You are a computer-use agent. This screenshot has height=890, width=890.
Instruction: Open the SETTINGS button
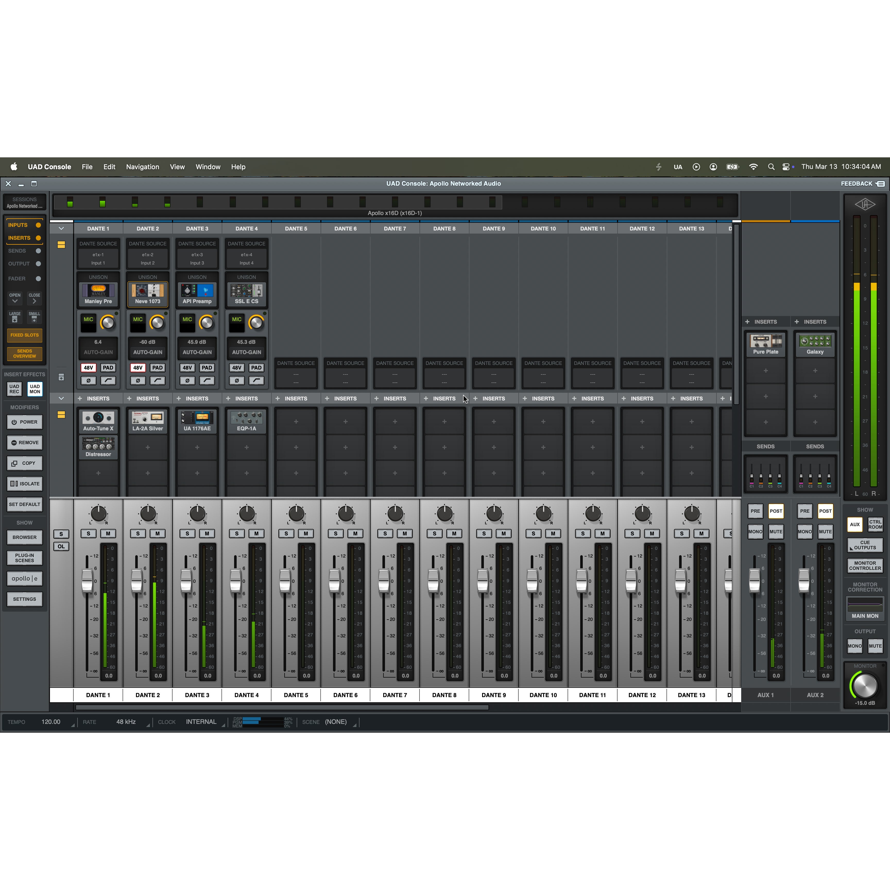click(24, 599)
